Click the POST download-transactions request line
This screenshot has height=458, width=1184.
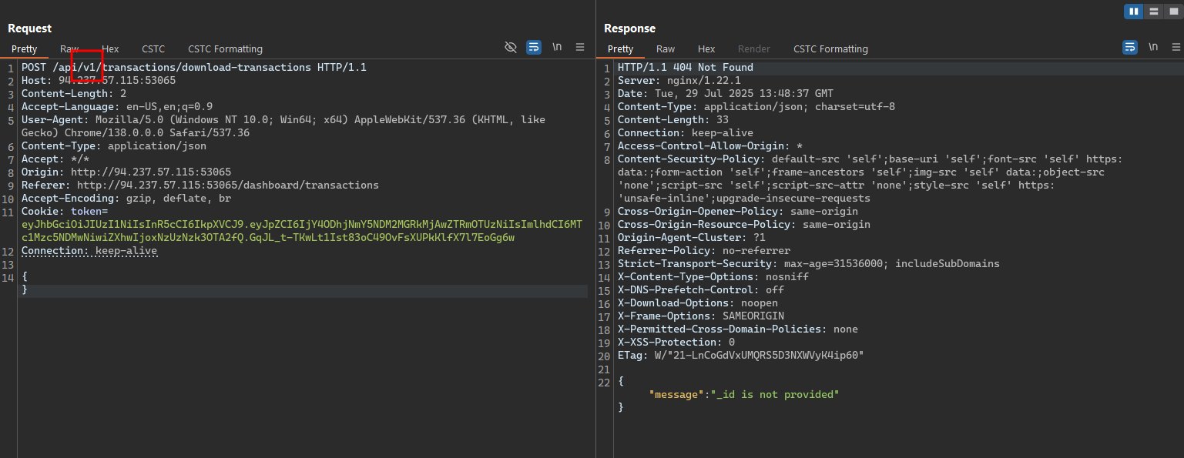point(194,67)
